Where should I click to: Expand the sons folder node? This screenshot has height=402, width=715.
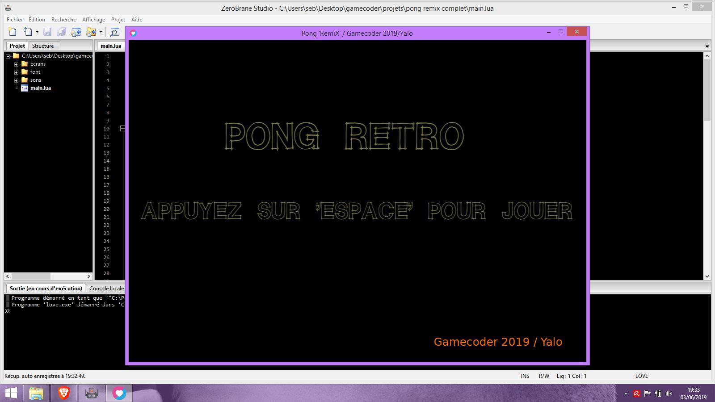click(x=17, y=80)
